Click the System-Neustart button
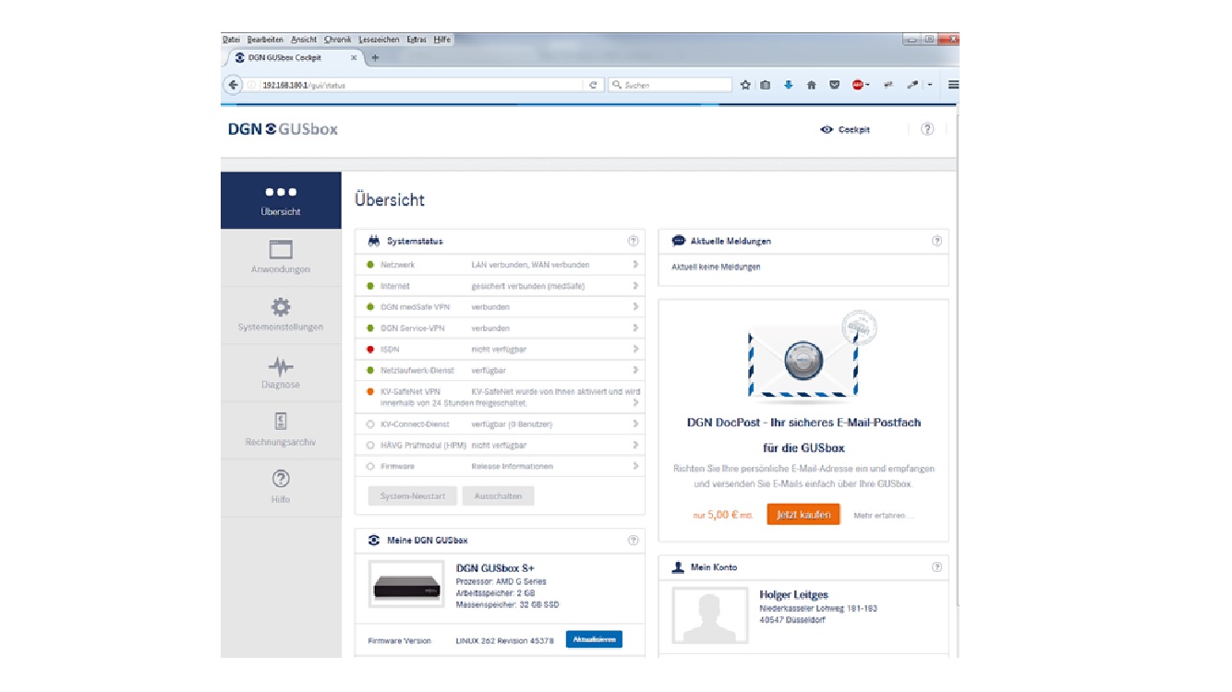Image resolution: width=1232 pixels, height=692 pixels. pos(413,495)
